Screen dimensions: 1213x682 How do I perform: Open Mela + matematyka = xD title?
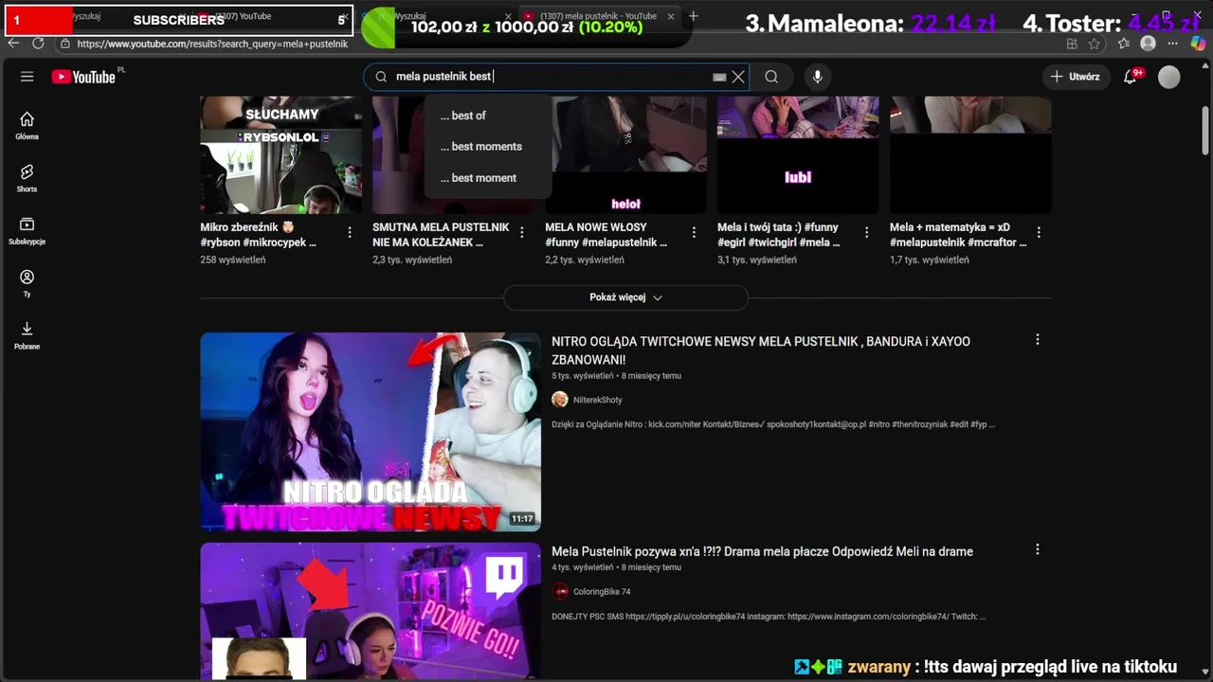958,235
